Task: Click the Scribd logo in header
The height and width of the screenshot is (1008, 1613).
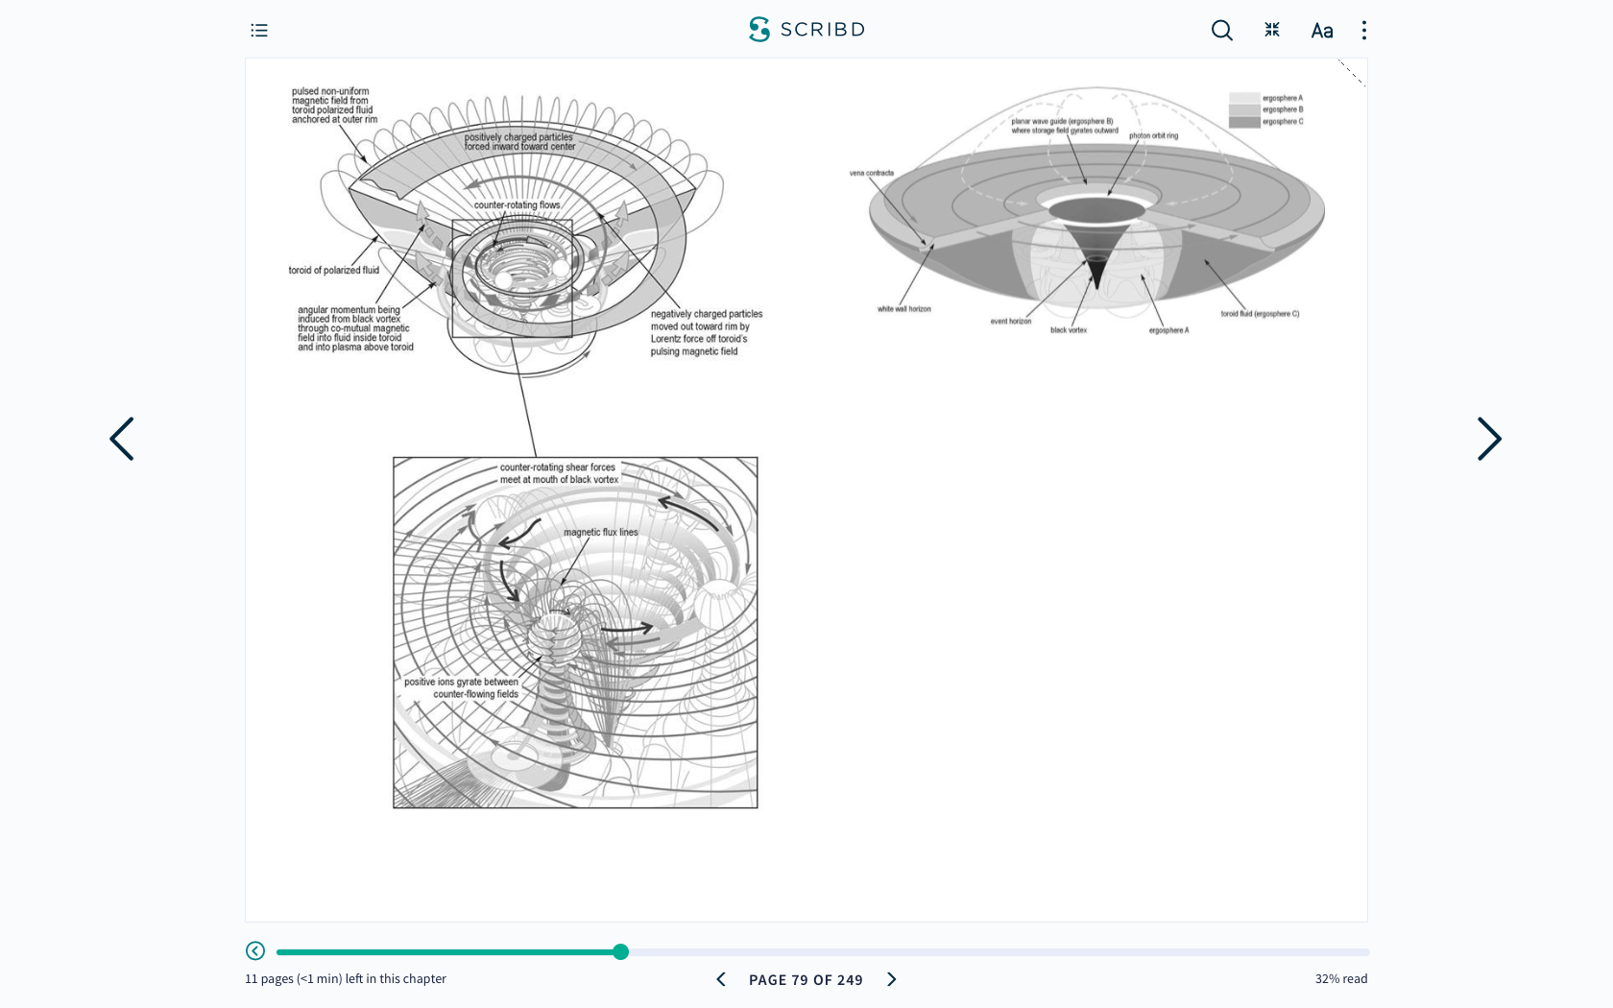Action: coord(806,30)
